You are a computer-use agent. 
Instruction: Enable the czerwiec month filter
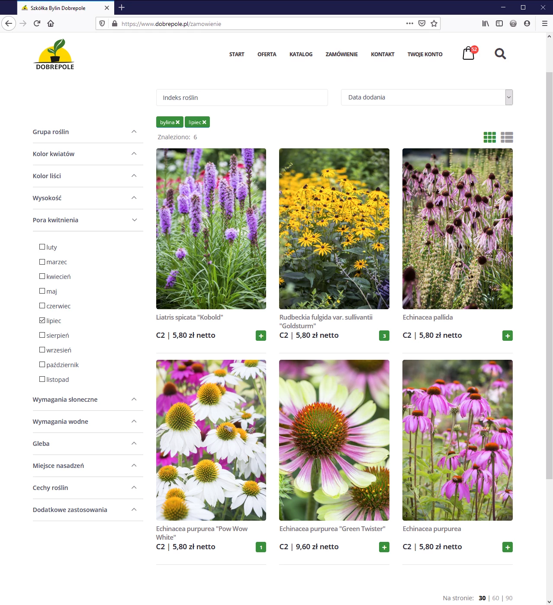click(42, 306)
